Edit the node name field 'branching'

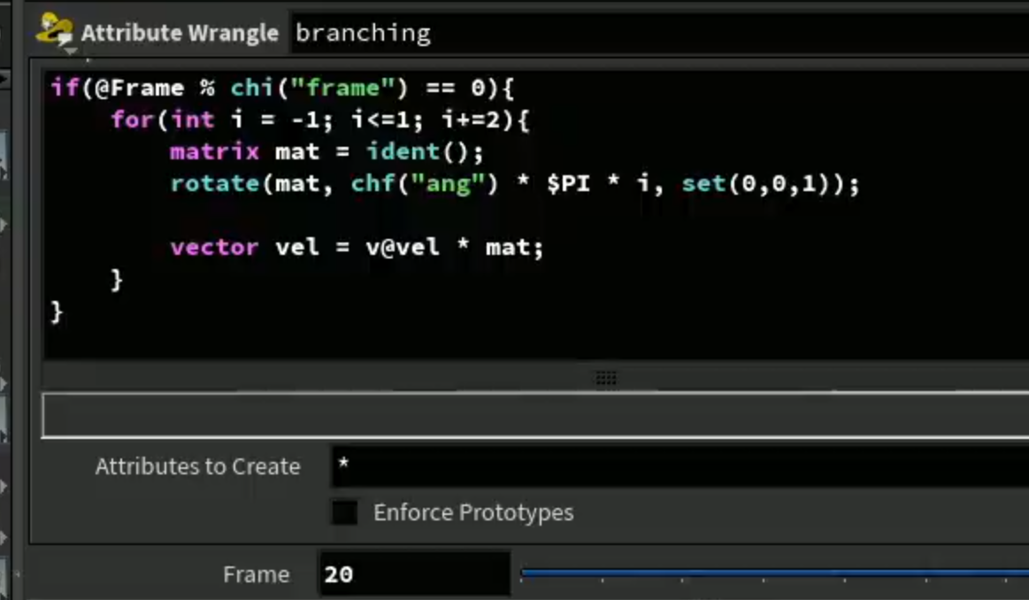coord(659,32)
